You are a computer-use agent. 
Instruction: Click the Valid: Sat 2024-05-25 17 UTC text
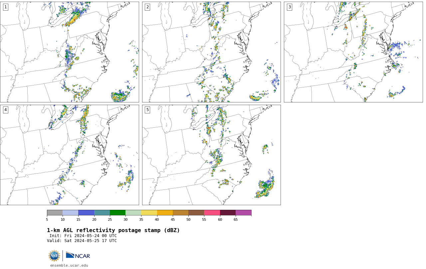82,241
